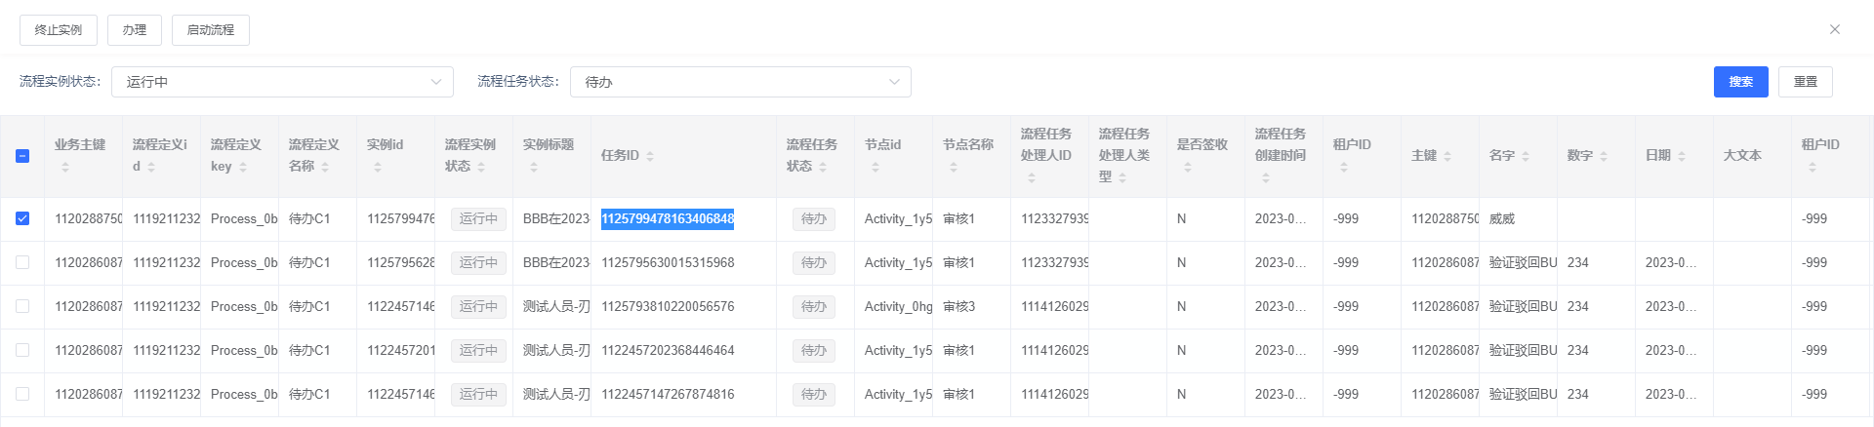Click sort arrows beside 数字 header

tap(1604, 156)
